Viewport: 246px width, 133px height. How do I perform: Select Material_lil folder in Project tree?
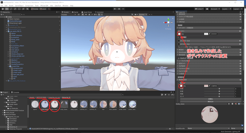tap(13, 127)
